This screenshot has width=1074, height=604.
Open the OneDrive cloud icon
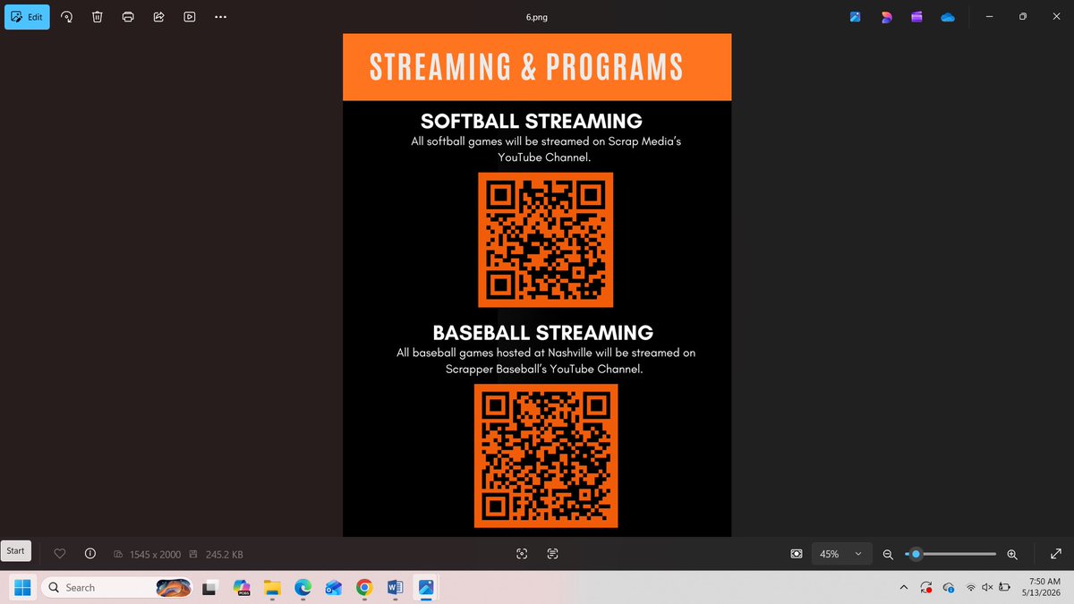[948, 16]
